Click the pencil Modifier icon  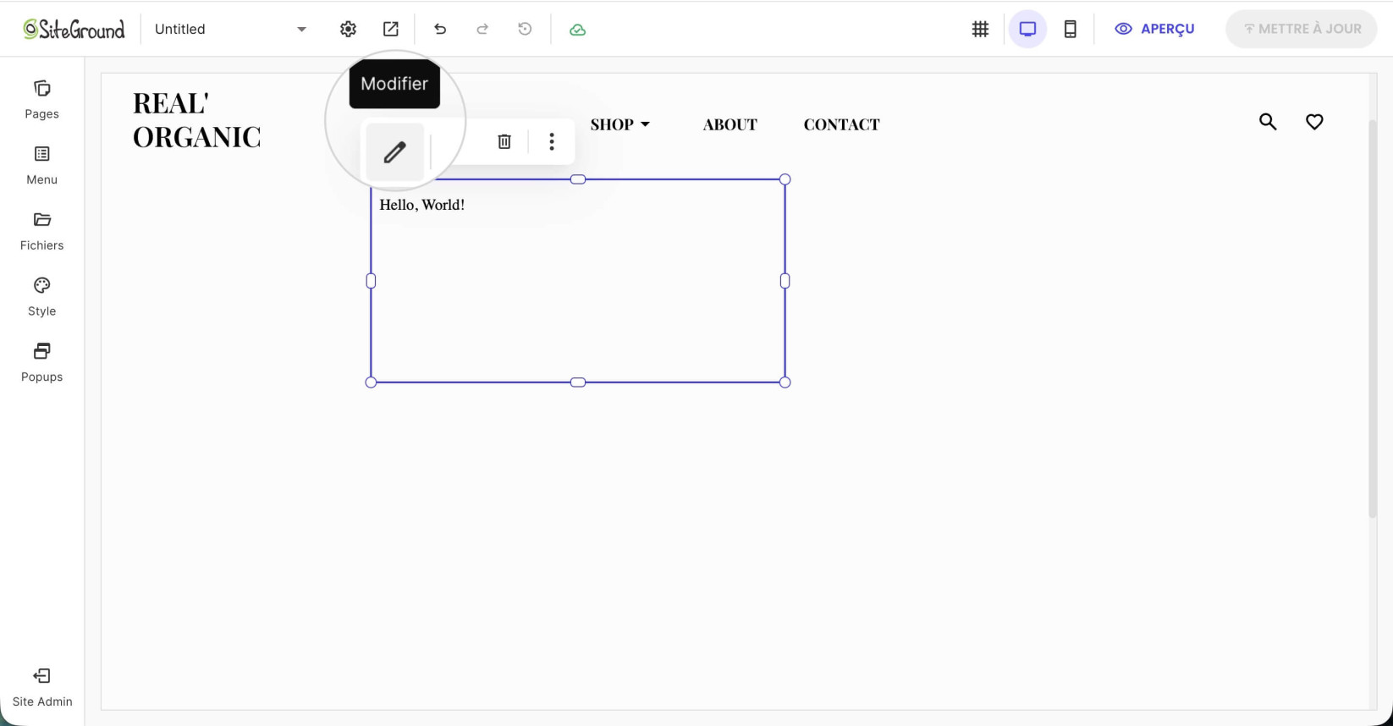394,152
